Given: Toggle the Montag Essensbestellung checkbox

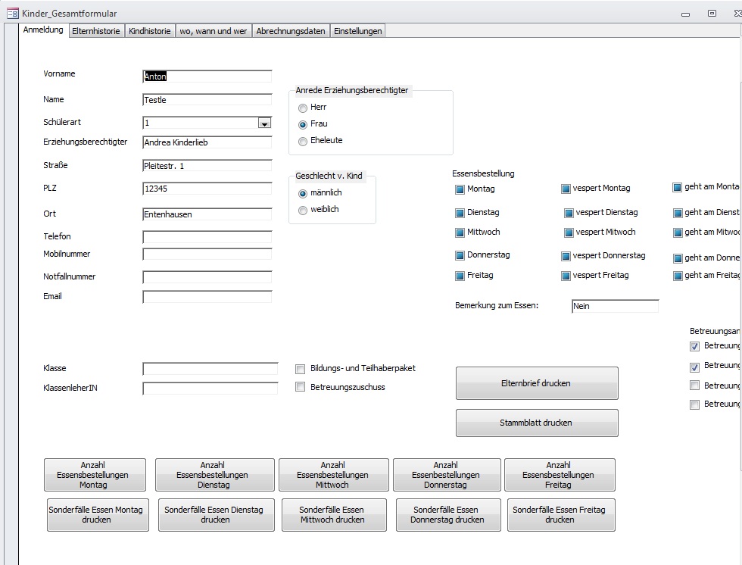Looking at the screenshot, I should 460,189.
